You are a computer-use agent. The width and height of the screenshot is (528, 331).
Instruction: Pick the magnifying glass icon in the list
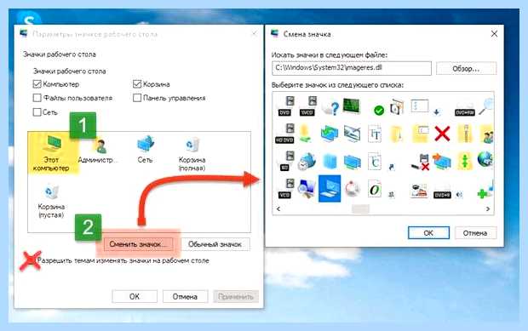pyautogui.click(x=486, y=106)
